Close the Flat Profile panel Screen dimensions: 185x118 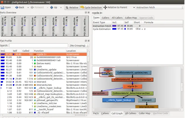pos(89,41)
